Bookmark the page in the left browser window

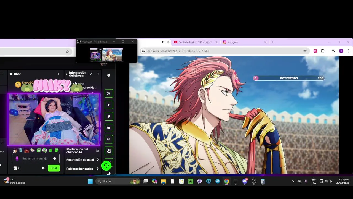pyautogui.click(x=67, y=52)
